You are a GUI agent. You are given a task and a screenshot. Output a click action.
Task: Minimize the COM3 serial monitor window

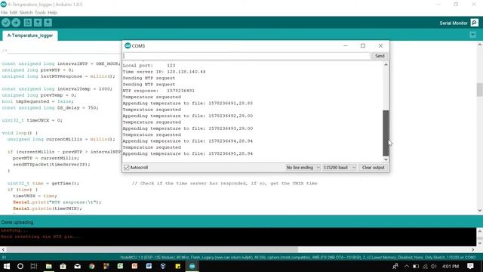(x=346, y=45)
